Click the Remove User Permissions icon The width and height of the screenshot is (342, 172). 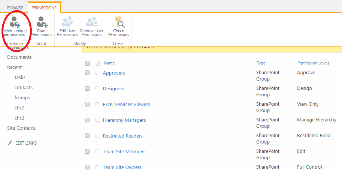pos(92,22)
